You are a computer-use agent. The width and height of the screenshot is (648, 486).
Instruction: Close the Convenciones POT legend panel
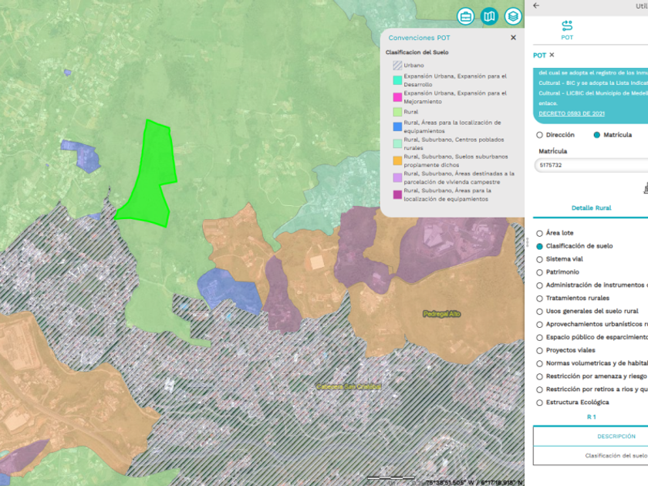point(513,37)
